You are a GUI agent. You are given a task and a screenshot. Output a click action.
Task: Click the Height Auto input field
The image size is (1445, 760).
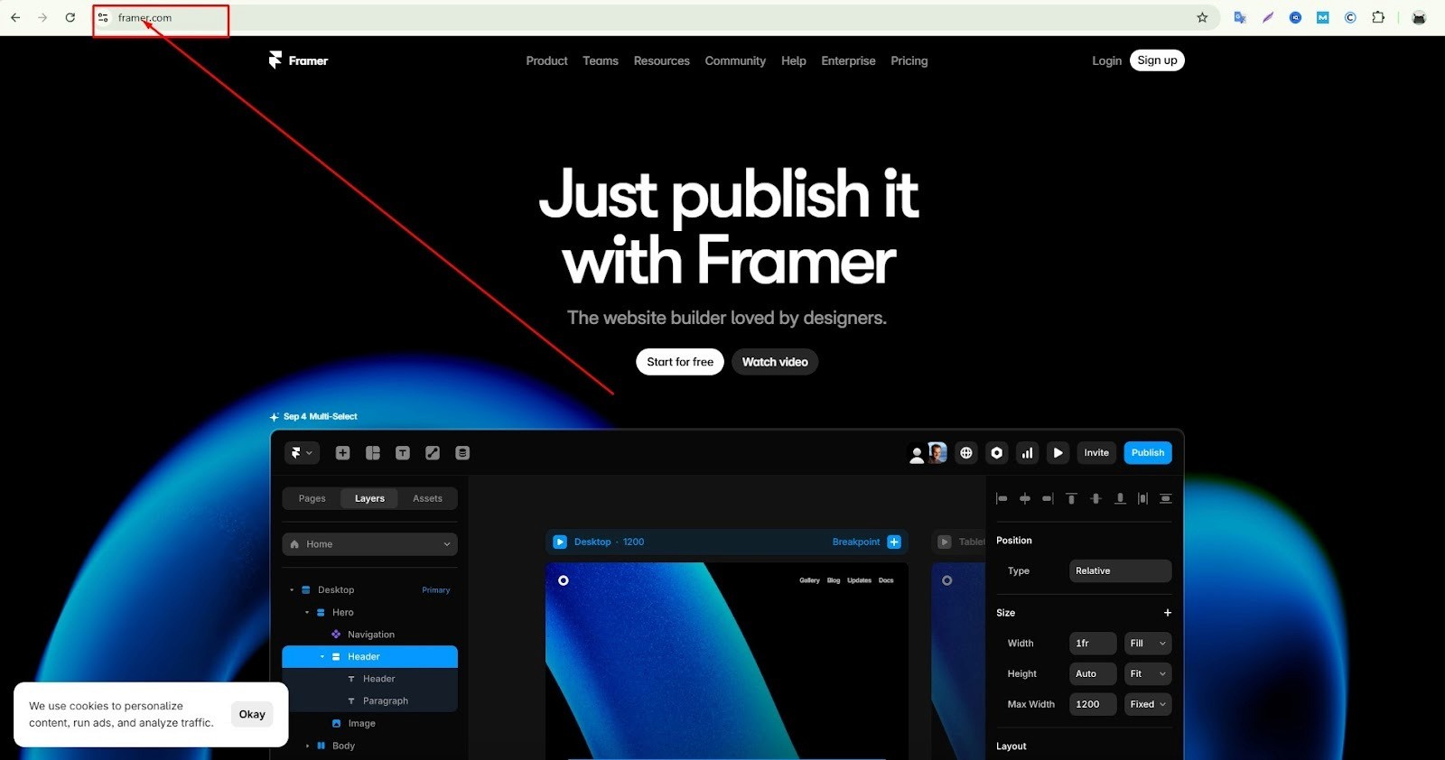[1093, 674]
